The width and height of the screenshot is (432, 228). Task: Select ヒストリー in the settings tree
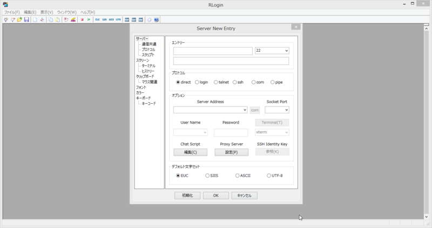tap(148, 71)
